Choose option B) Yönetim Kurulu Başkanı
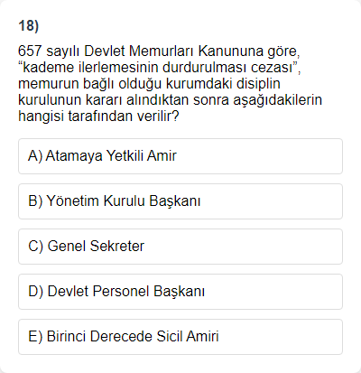This screenshot has height=373, width=361. pos(180,201)
